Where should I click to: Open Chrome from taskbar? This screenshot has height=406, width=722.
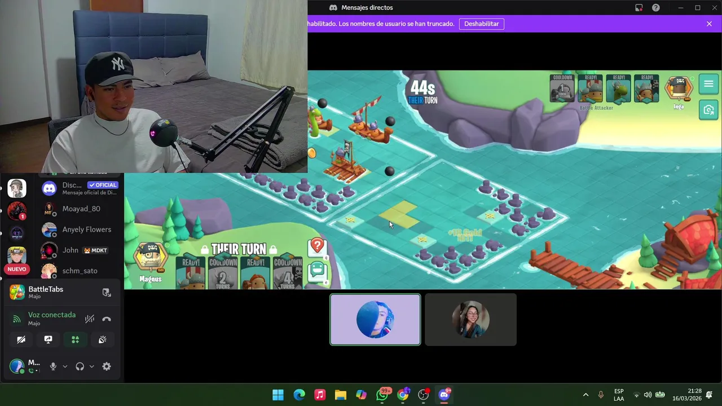[403, 395]
